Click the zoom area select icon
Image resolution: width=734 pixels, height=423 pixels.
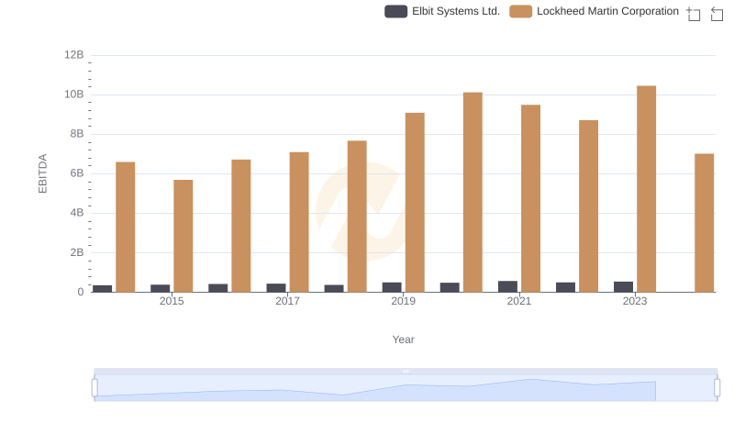pos(694,14)
